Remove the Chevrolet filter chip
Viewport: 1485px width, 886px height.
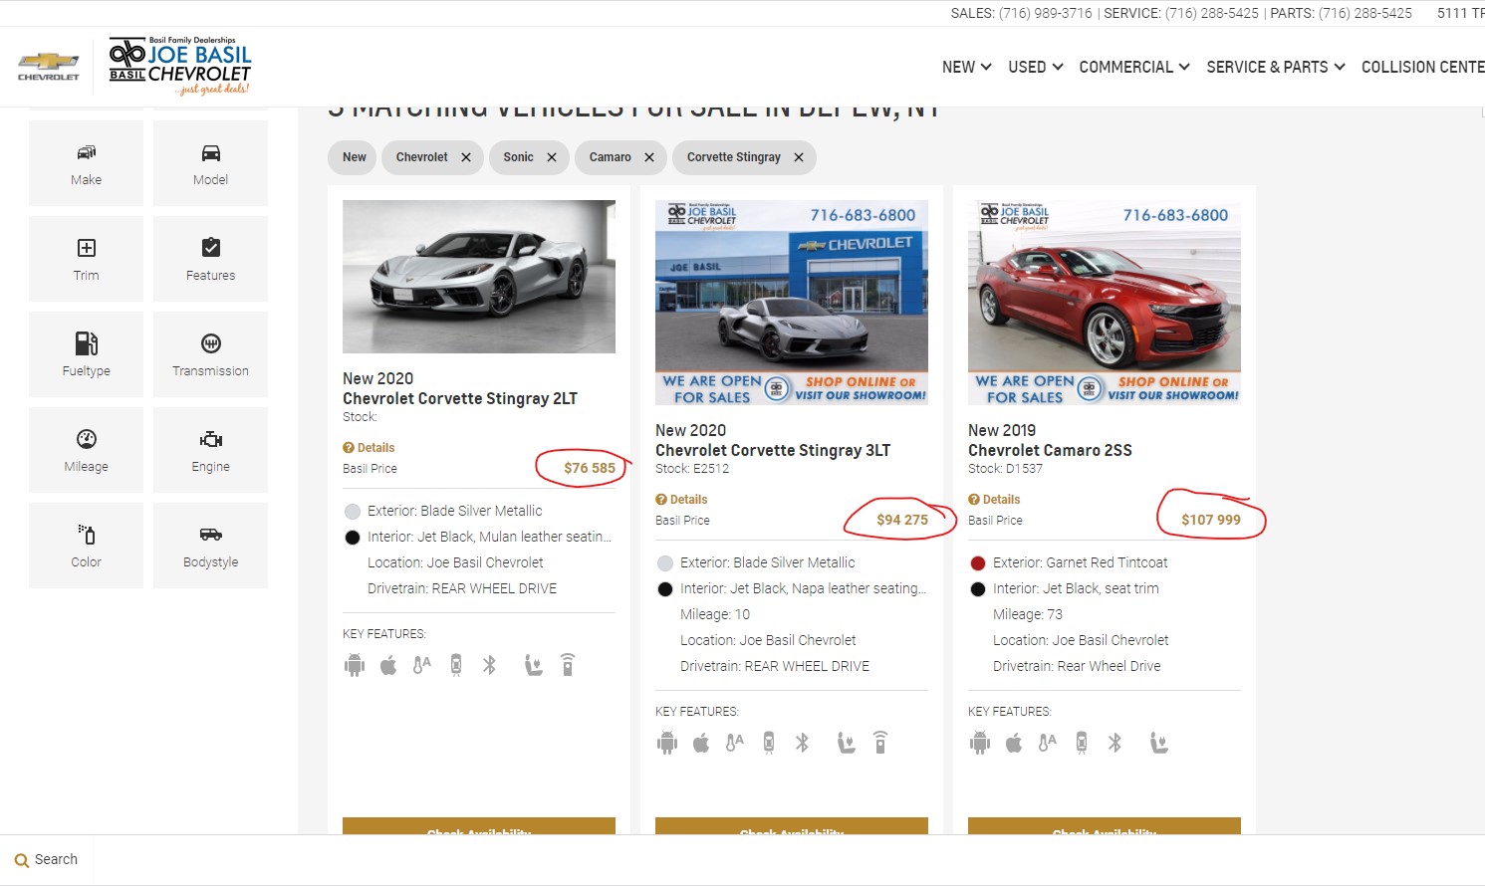click(465, 157)
